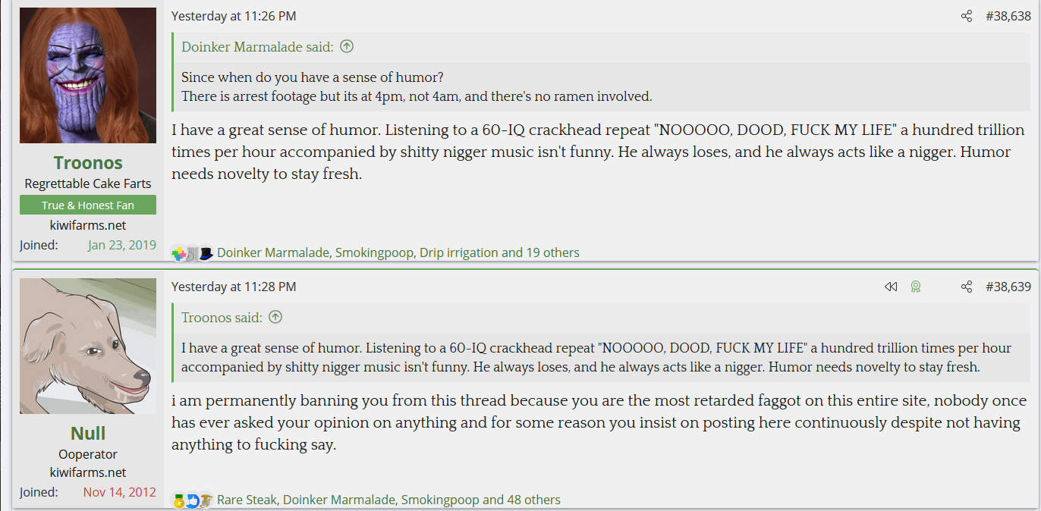The height and width of the screenshot is (511, 1041).
Task: Click the rewind arrows icon on Null's post
Action: (x=891, y=287)
